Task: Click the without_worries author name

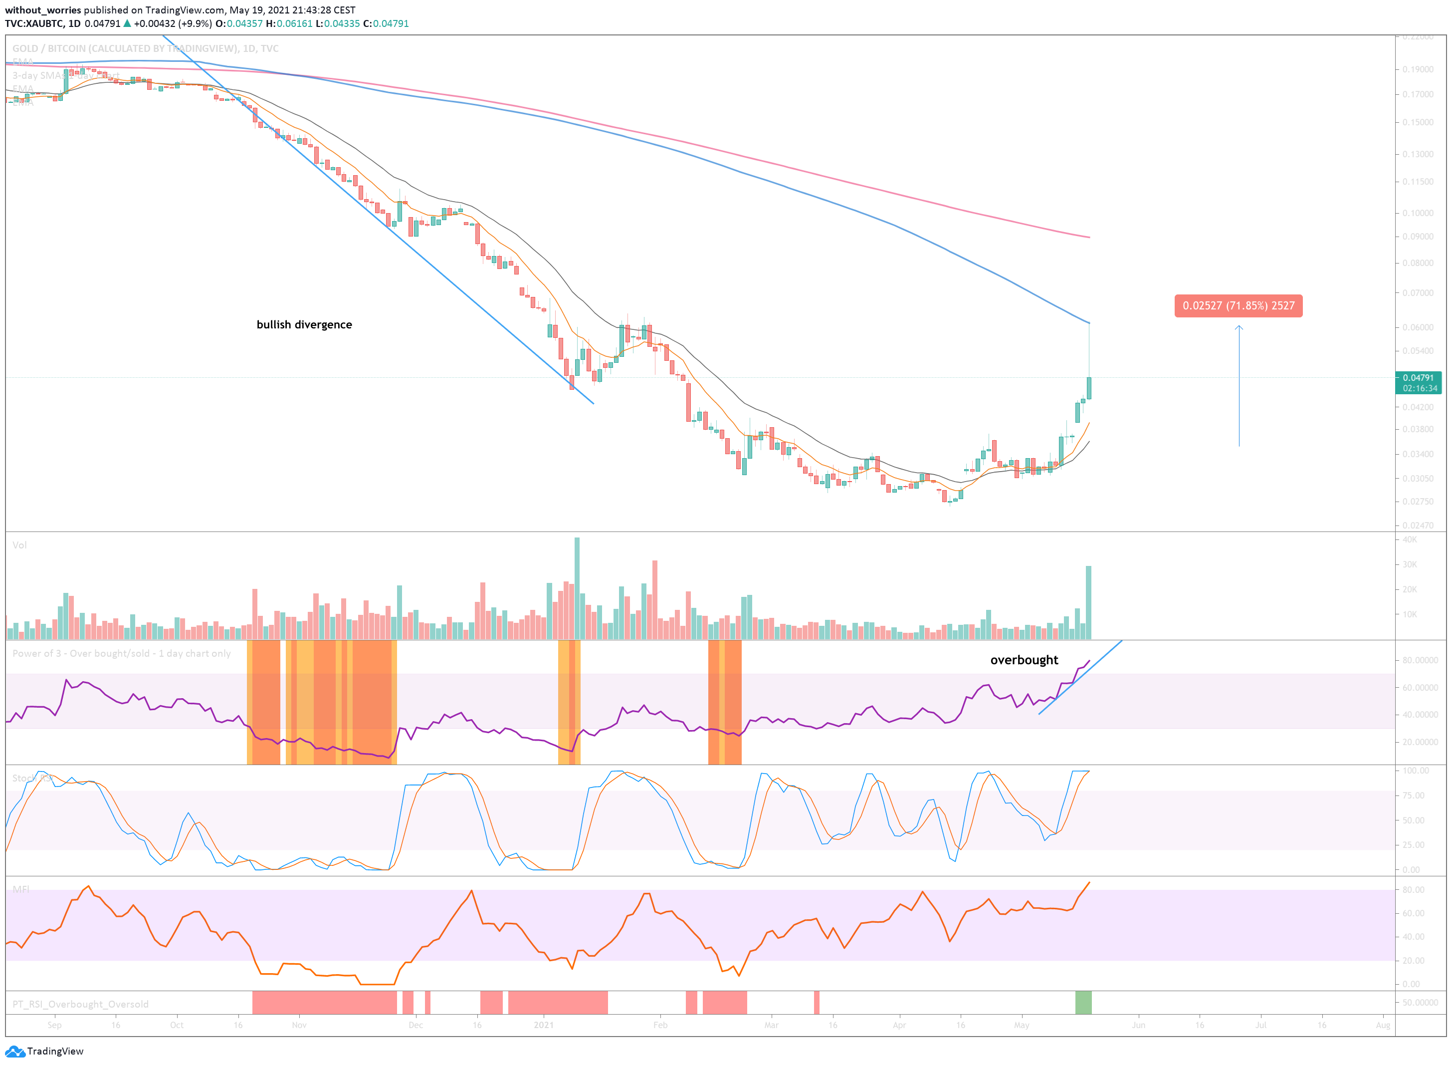Action: (43, 9)
